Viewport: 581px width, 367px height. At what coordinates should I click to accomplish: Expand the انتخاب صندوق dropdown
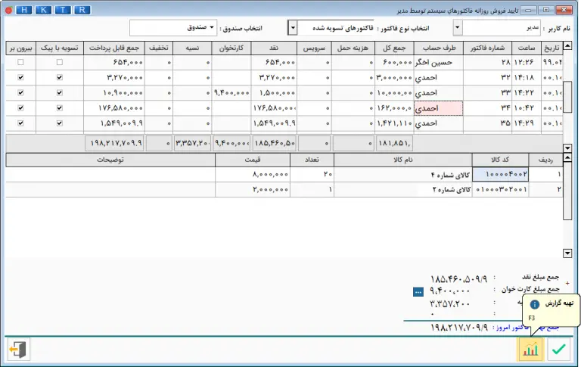pos(212,28)
